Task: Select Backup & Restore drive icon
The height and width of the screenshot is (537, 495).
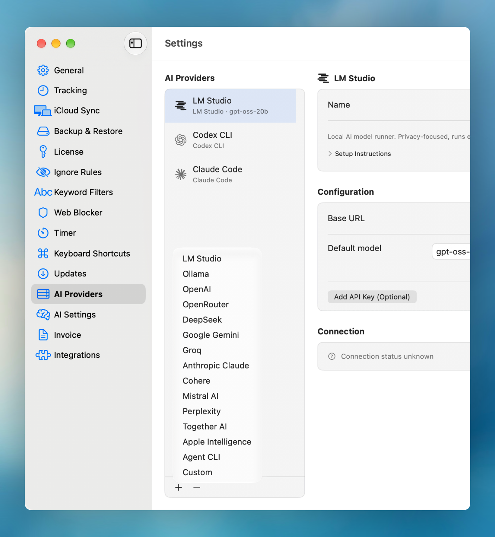Action: [x=43, y=131]
